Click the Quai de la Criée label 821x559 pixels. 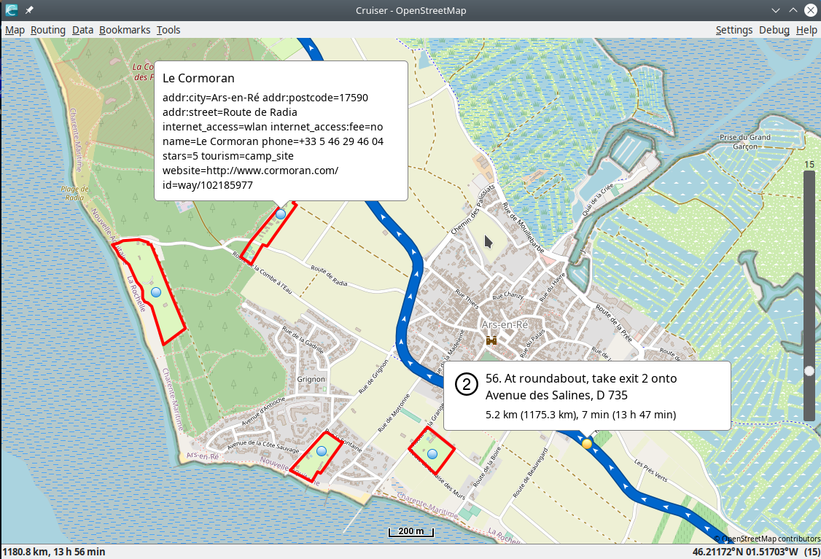click(x=597, y=200)
